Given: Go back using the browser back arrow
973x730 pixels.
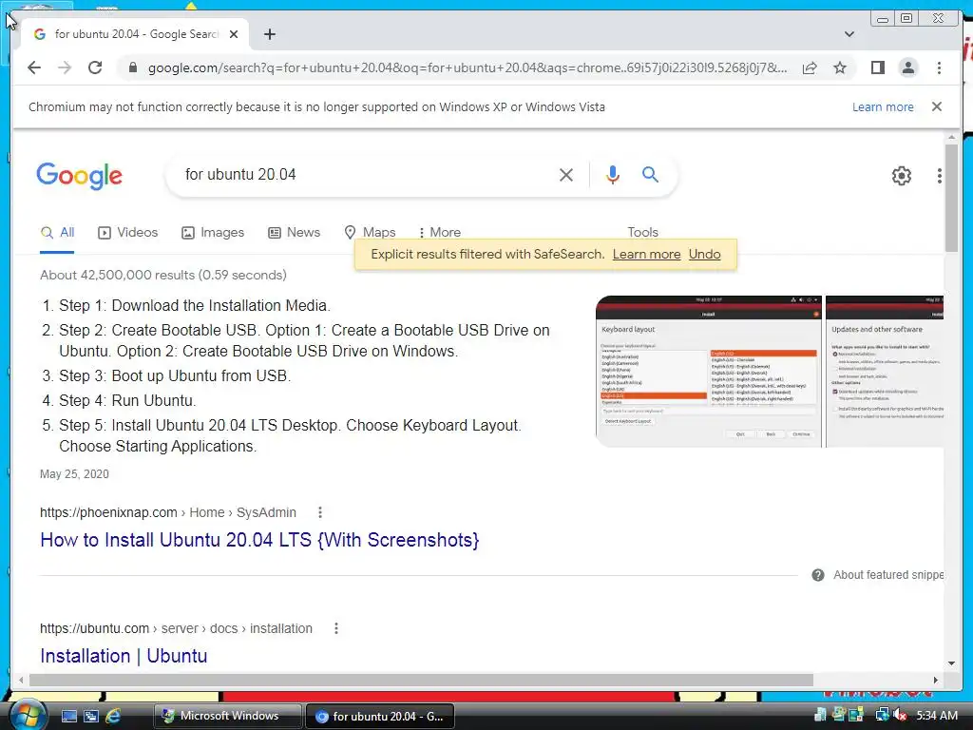Looking at the screenshot, I should tap(34, 67).
